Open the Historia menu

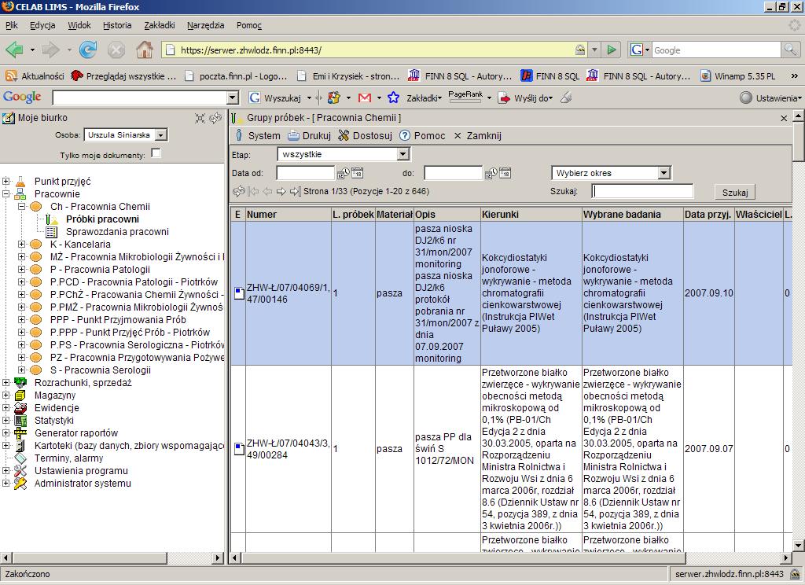(x=117, y=25)
